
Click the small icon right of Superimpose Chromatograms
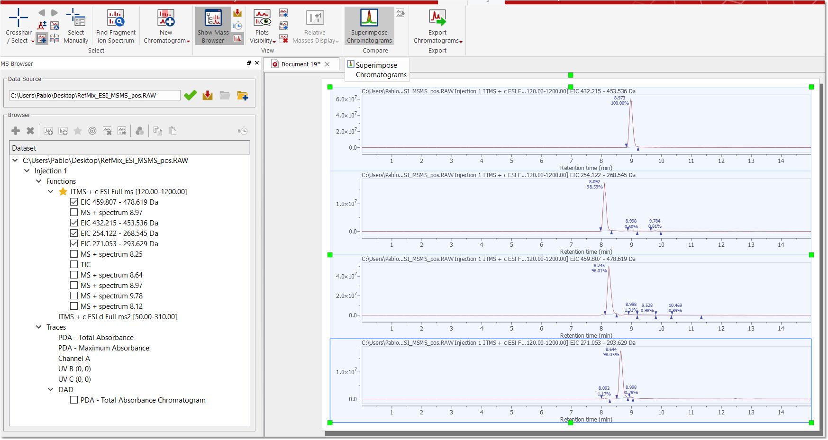[400, 13]
